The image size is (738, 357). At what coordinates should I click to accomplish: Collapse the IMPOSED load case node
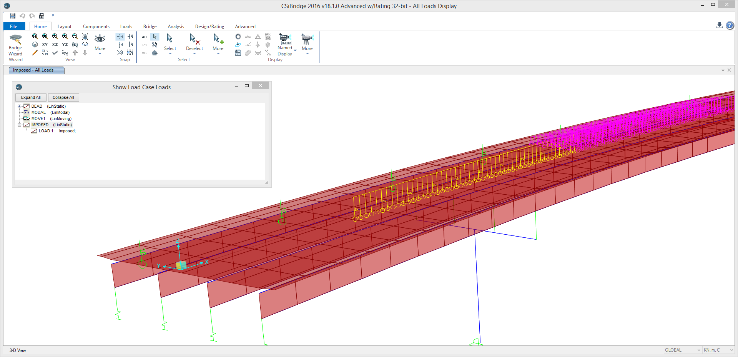[19, 125]
